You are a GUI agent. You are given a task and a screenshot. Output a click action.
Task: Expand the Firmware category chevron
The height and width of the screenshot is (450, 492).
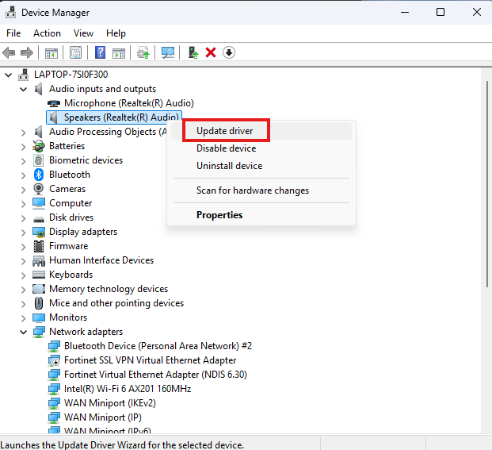[23, 247]
